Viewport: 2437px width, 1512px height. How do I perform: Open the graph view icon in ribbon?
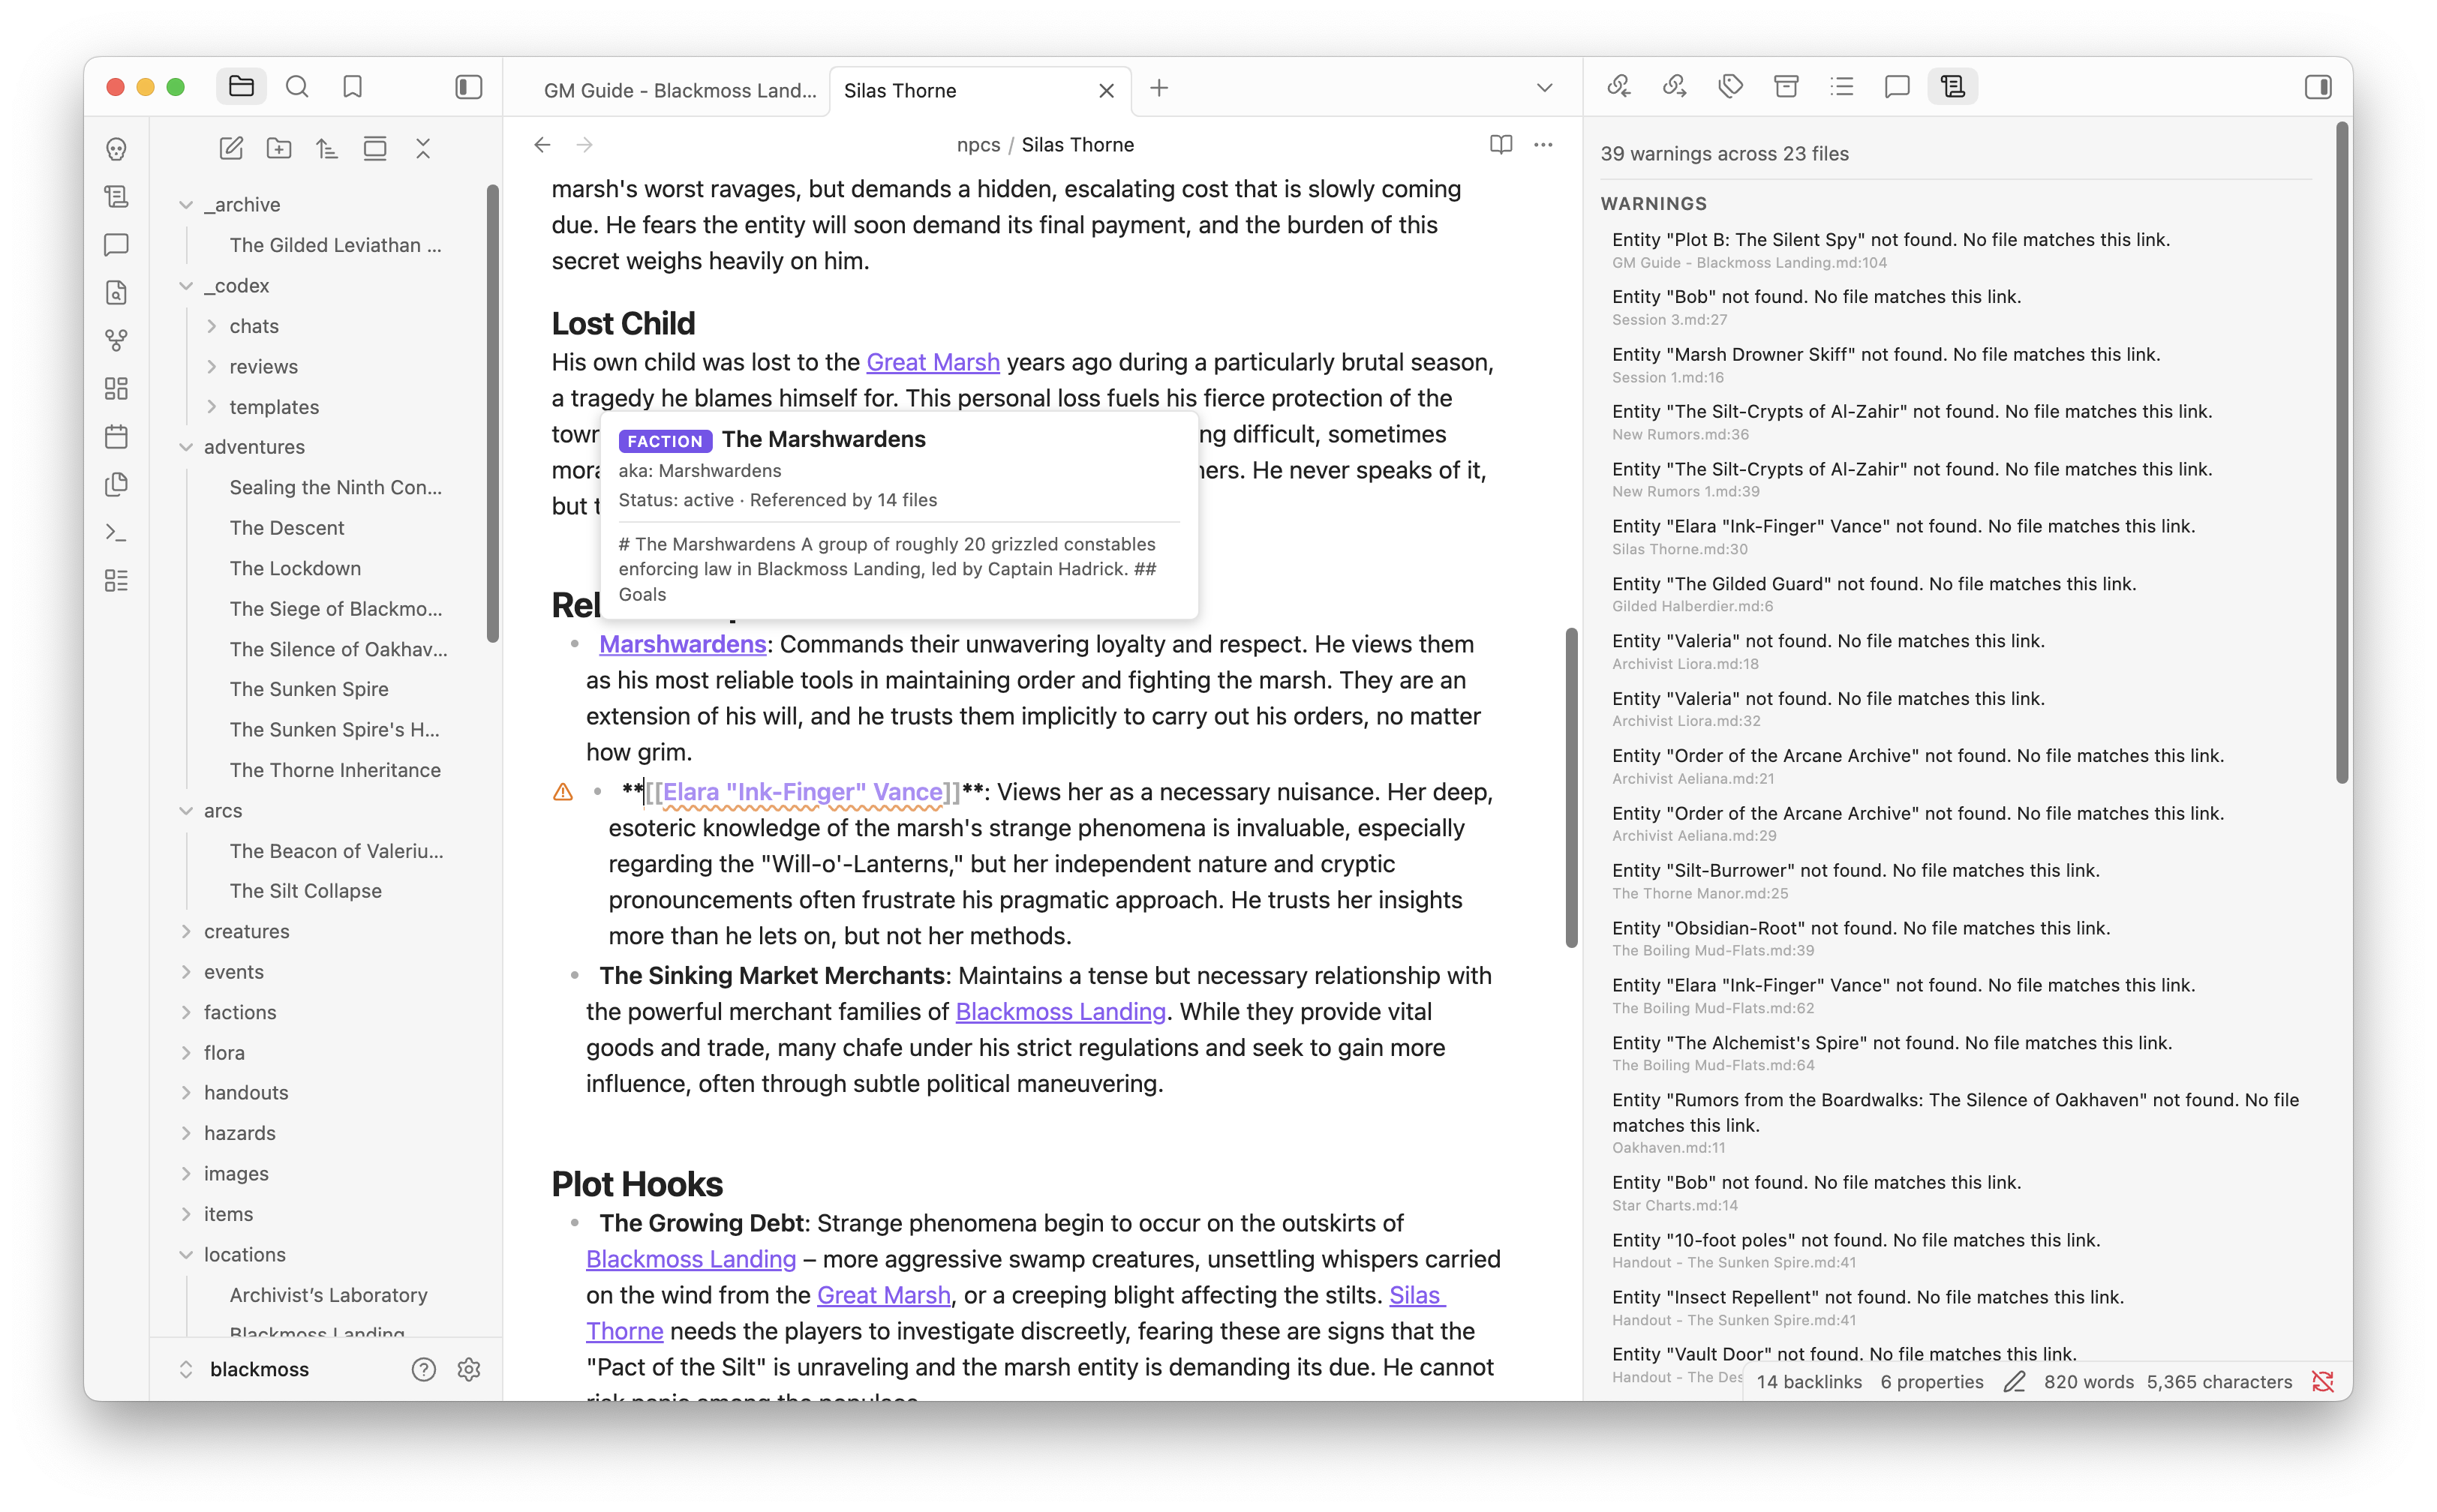click(116, 341)
